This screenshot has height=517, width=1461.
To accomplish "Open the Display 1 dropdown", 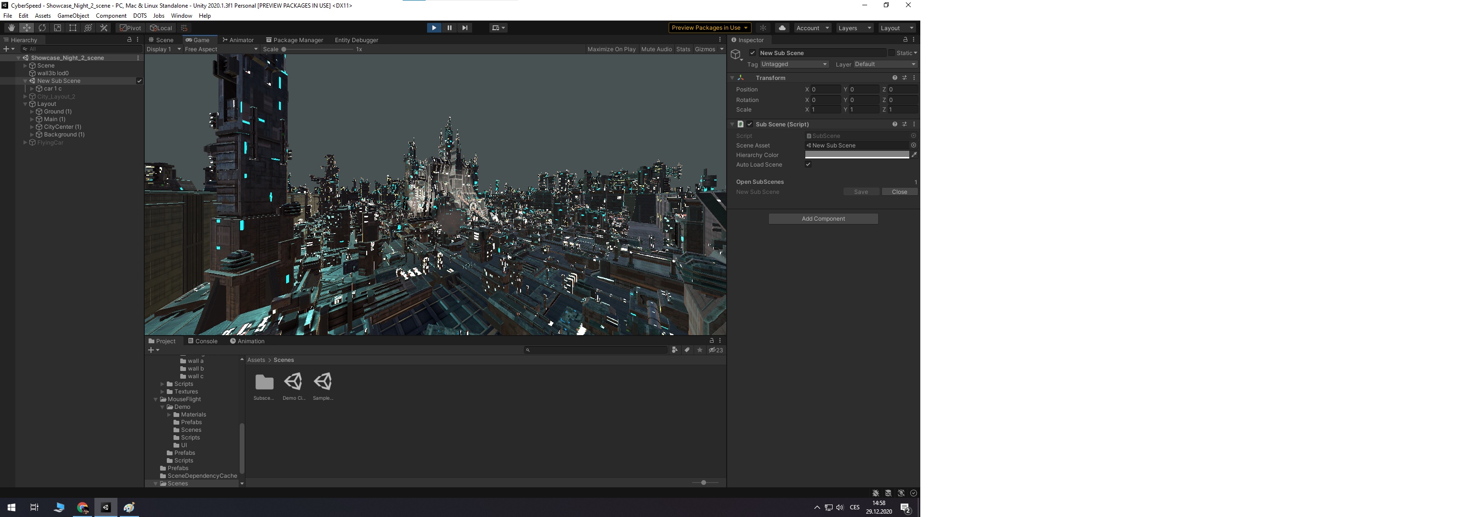I will pyautogui.click(x=163, y=49).
